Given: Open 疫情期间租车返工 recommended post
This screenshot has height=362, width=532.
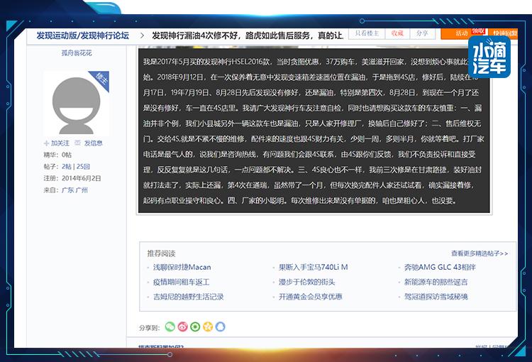Looking at the screenshot, I should coord(181,283).
